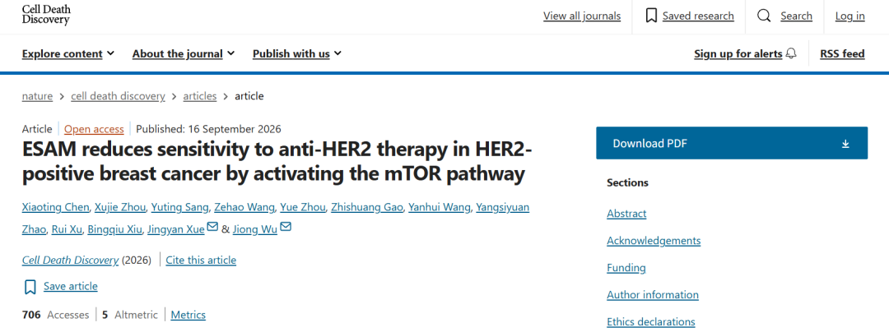Open the Publish with us dropdown

(x=297, y=53)
